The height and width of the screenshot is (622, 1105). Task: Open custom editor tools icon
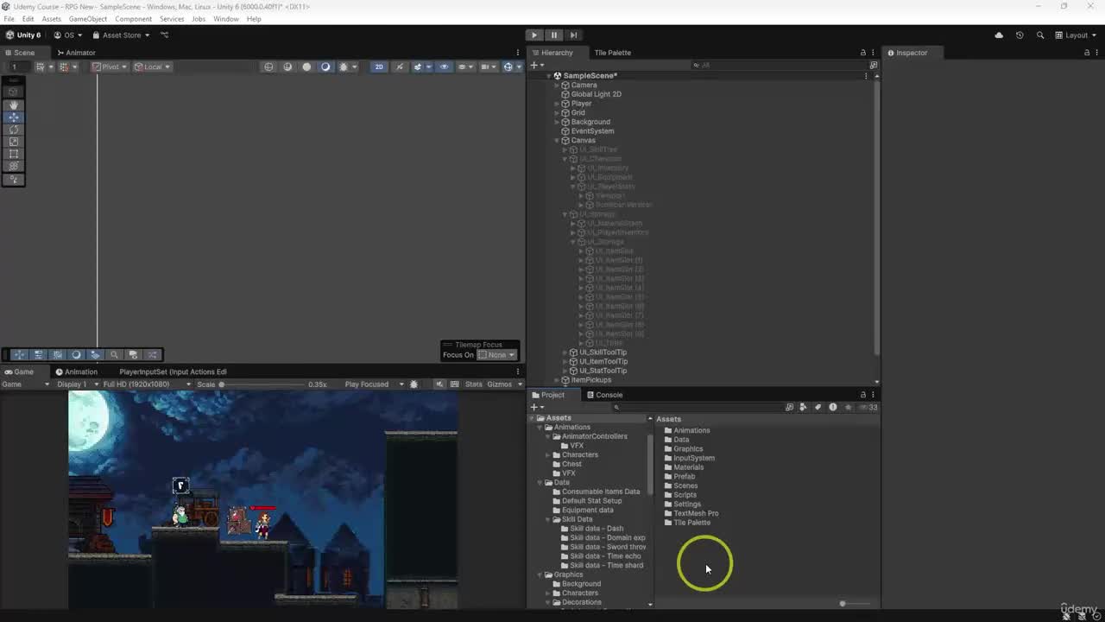point(14,180)
